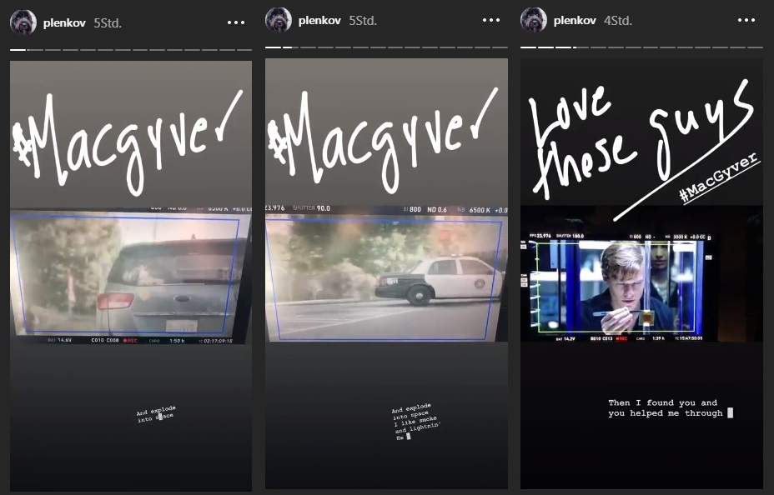This screenshot has height=495, width=774.
Task: Click second story progress bar
Action: 386,47
